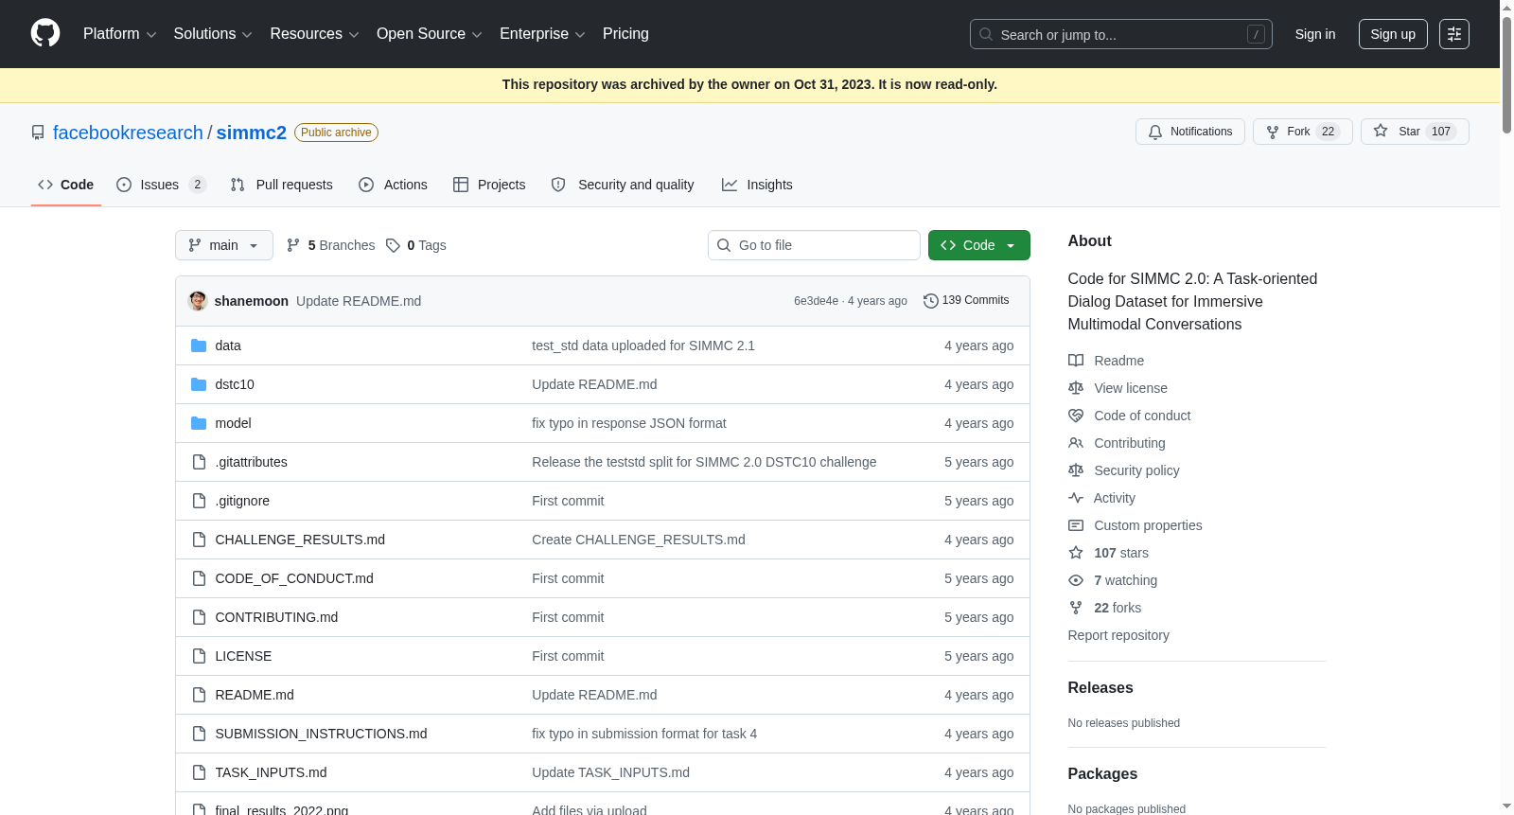
Task: Click the dstc10 folder icon
Action: pyautogui.click(x=199, y=384)
